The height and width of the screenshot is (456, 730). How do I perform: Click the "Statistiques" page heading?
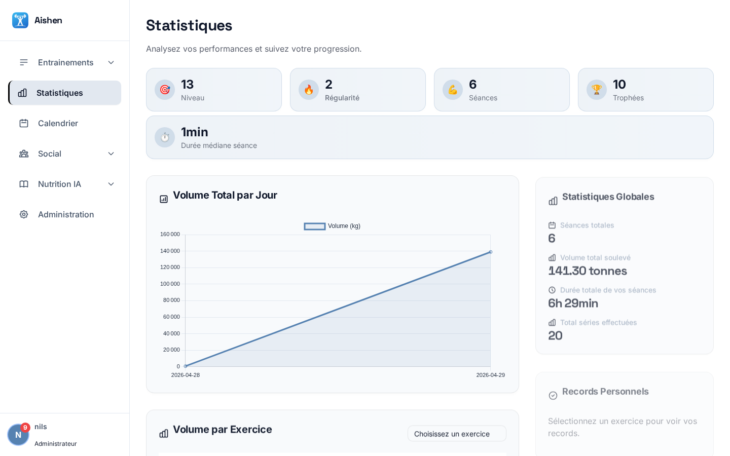(189, 25)
